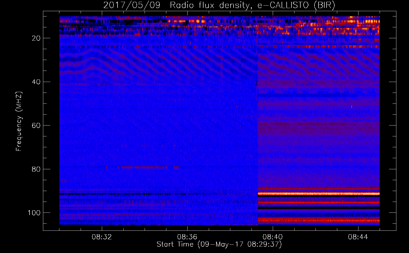Click the 40 frequency tick label
This screenshot has width=409, height=253.
(x=36, y=82)
